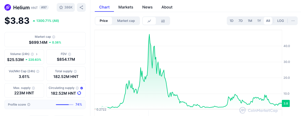Expand Volume (24h) details arrow

[37, 54]
